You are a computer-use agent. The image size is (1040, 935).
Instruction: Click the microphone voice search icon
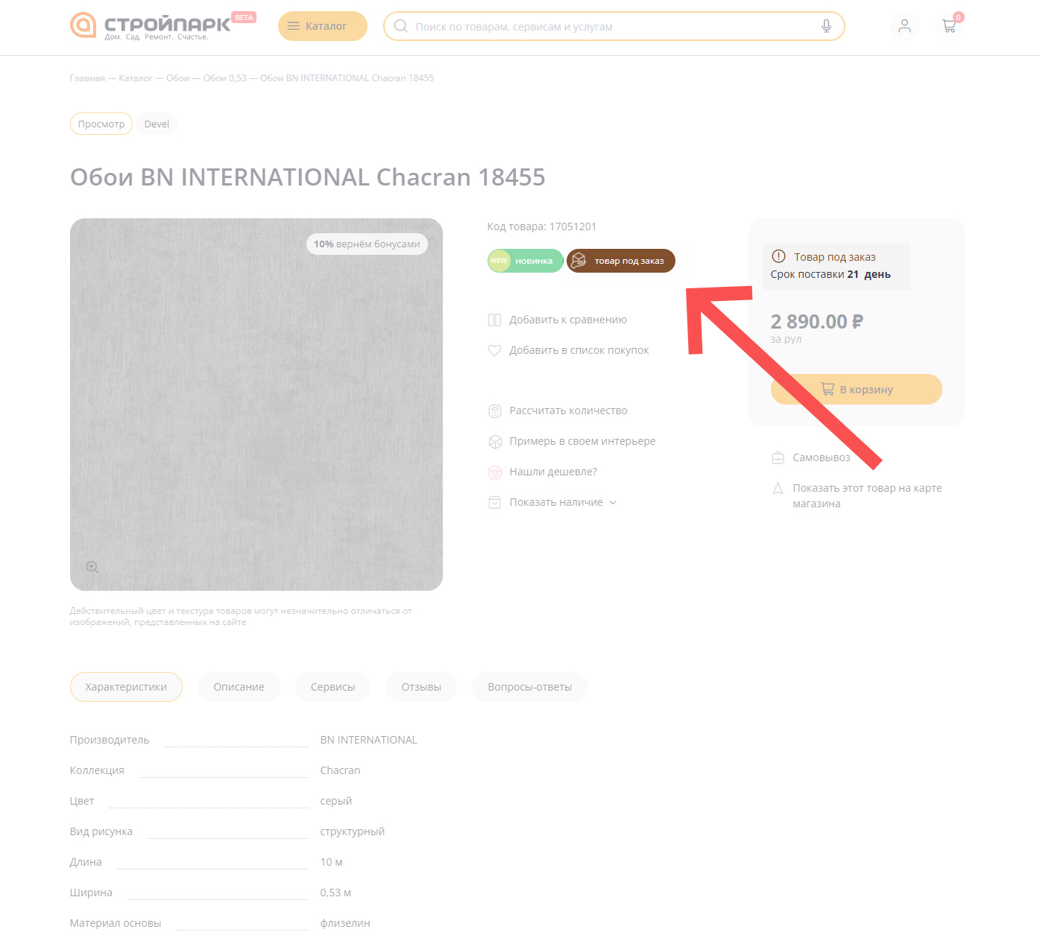point(826,26)
